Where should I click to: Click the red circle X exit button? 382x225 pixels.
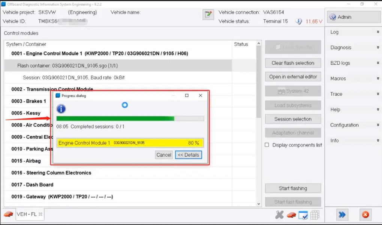point(366,215)
